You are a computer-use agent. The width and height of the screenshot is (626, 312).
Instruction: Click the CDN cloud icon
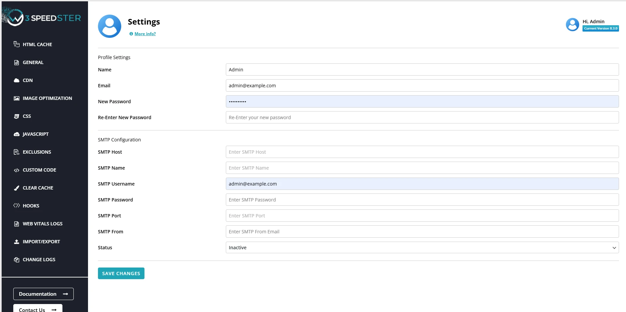pos(16,80)
